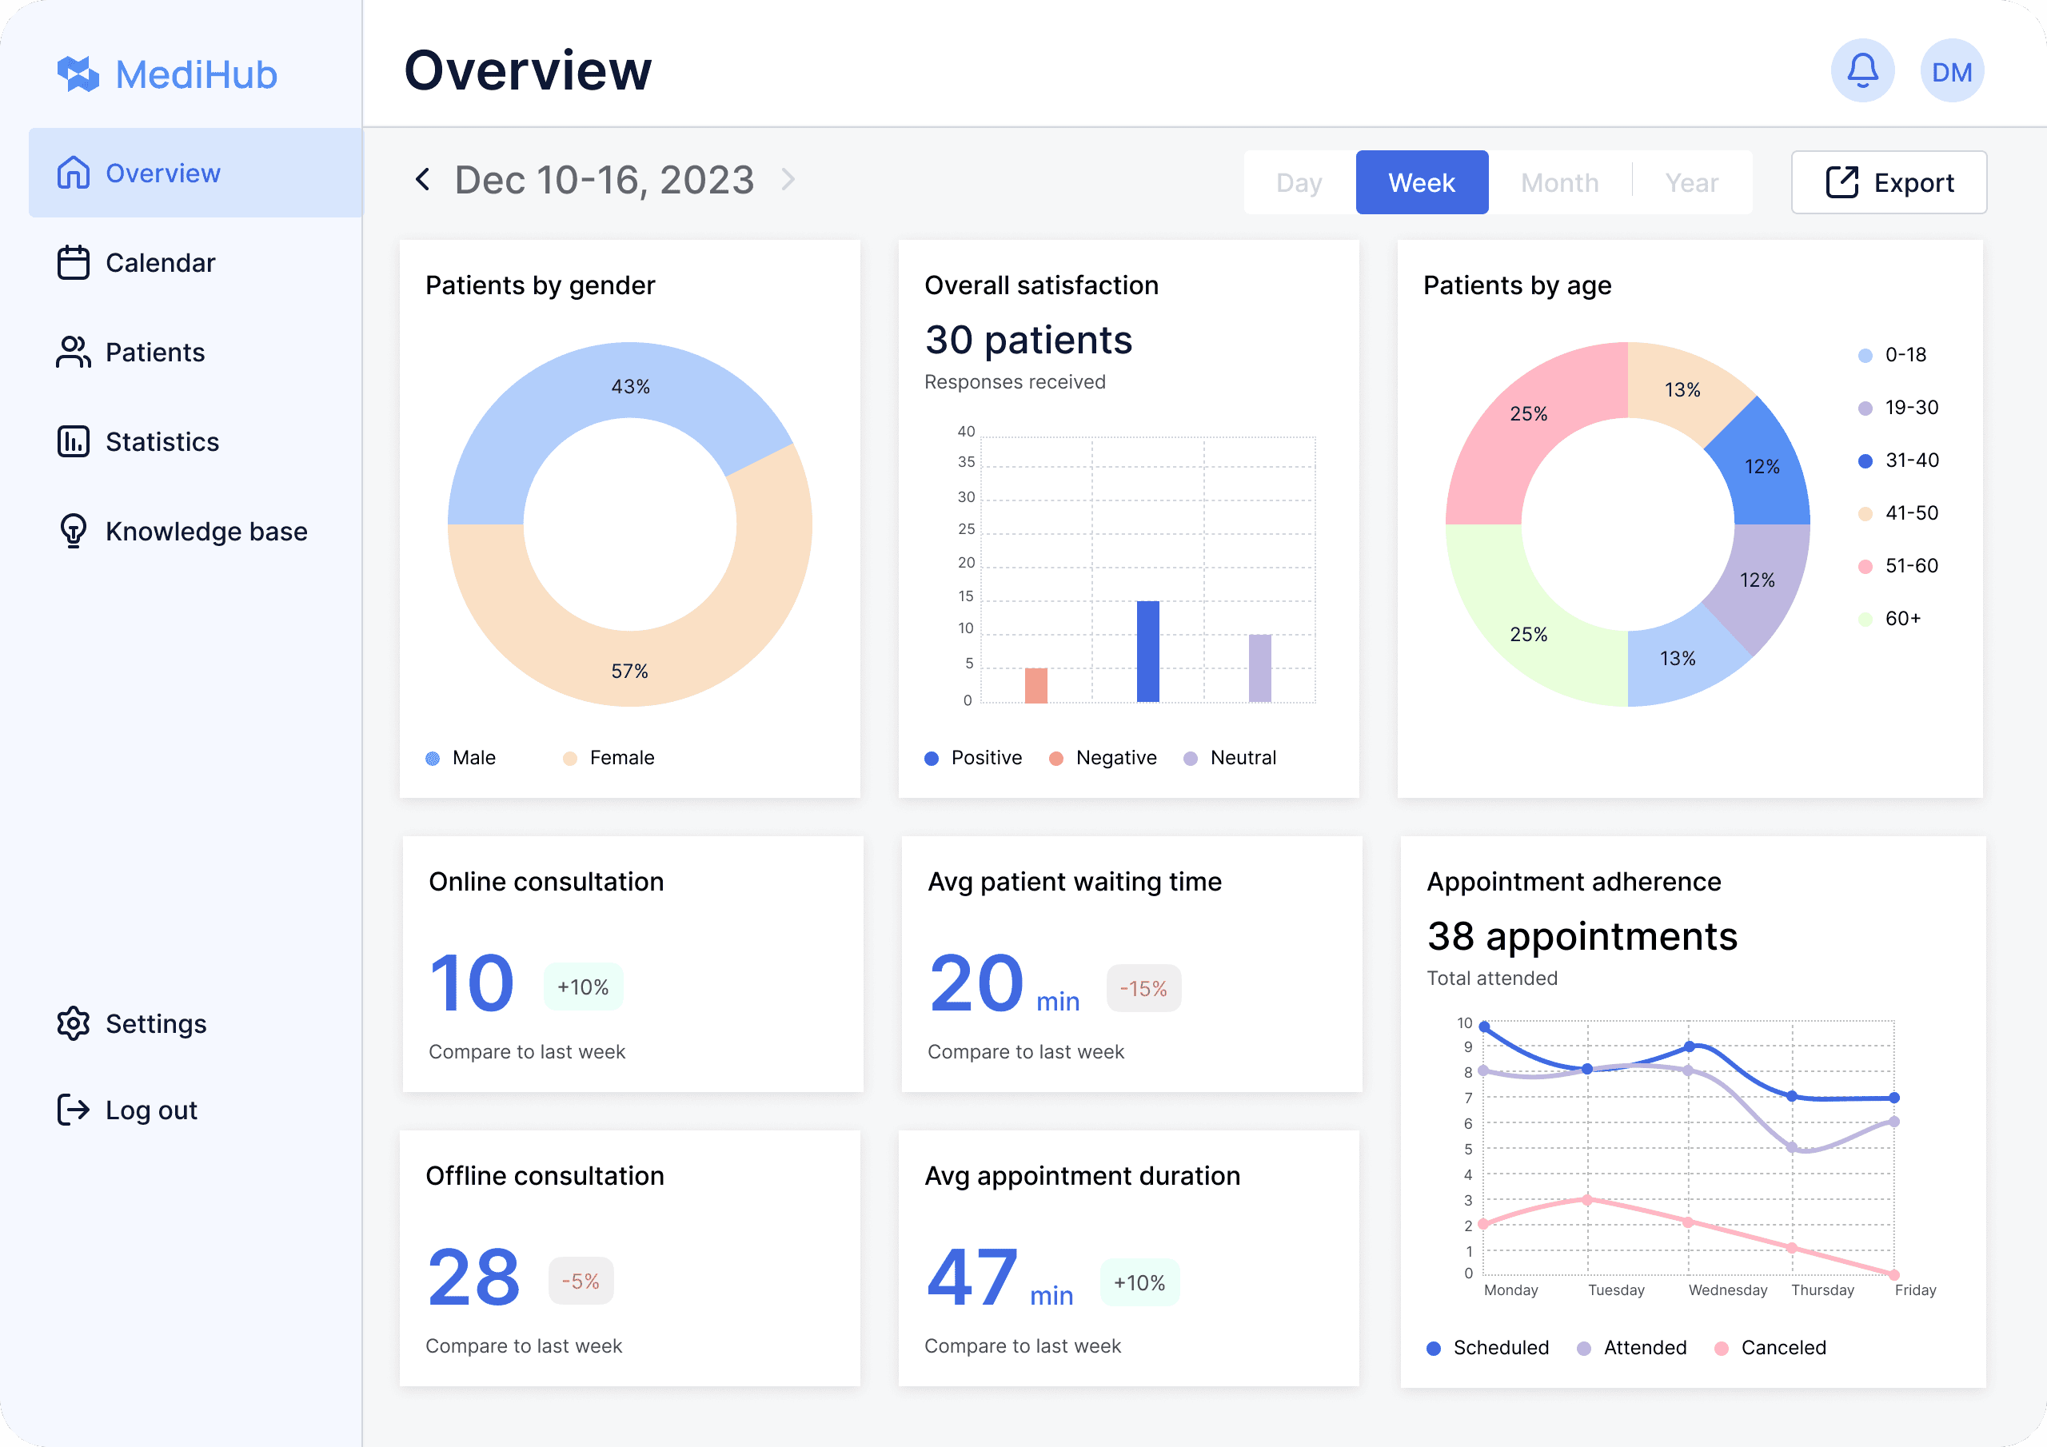Click the green 25% age donut segment
The image size is (2047, 1447).
[1528, 635]
